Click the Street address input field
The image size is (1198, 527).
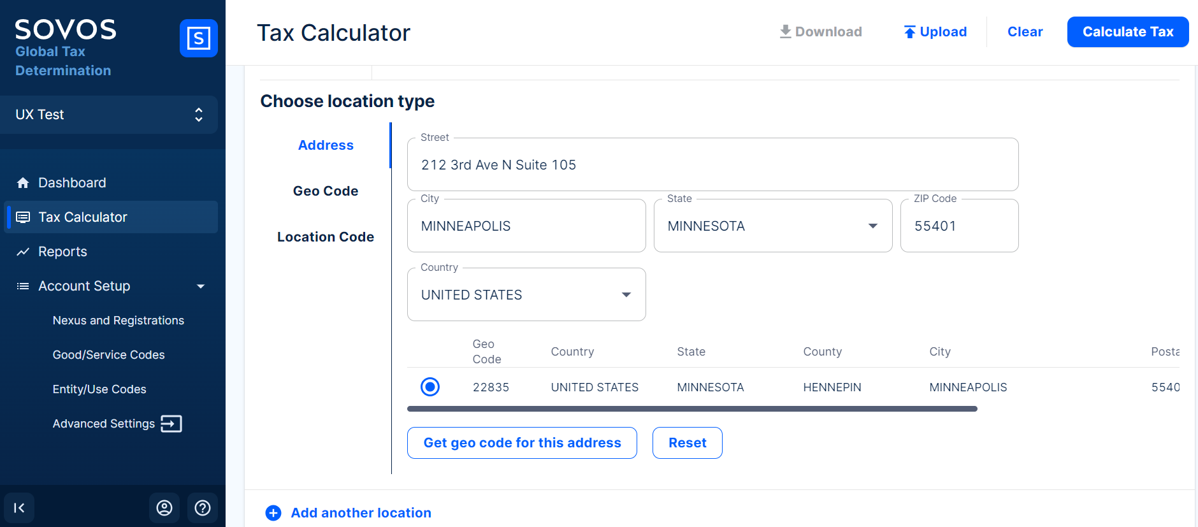click(712, 165)
